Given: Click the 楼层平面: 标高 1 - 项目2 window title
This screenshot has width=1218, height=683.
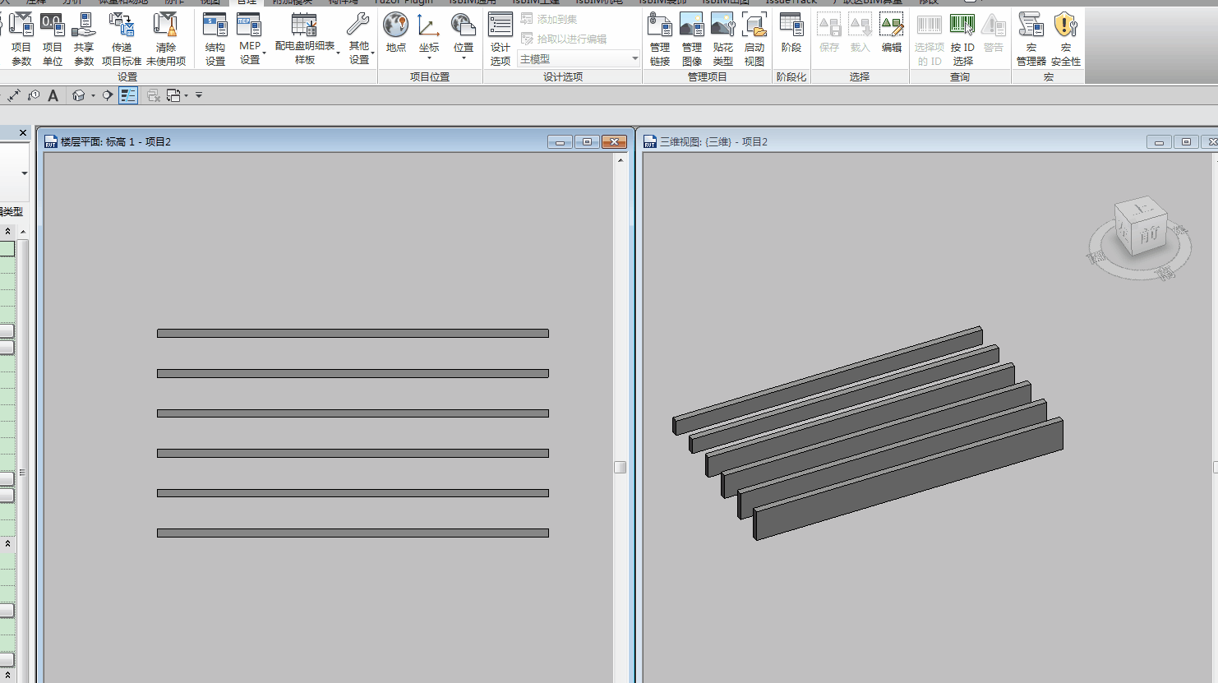Looking at the screenshot, I should click(x=116, y=142).
